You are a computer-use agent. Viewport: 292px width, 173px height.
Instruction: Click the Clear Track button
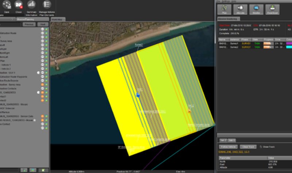[248, 147]
